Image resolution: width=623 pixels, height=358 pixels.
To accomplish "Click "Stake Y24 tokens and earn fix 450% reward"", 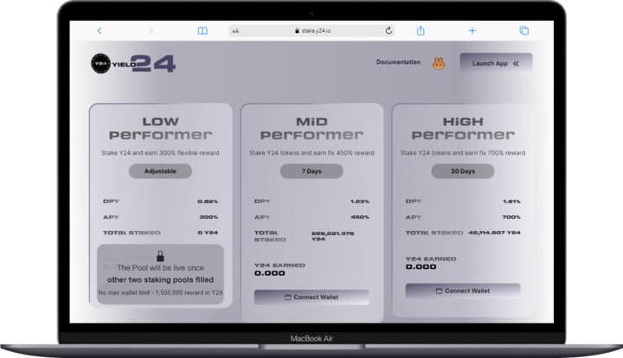I will [x=311, y=153].
